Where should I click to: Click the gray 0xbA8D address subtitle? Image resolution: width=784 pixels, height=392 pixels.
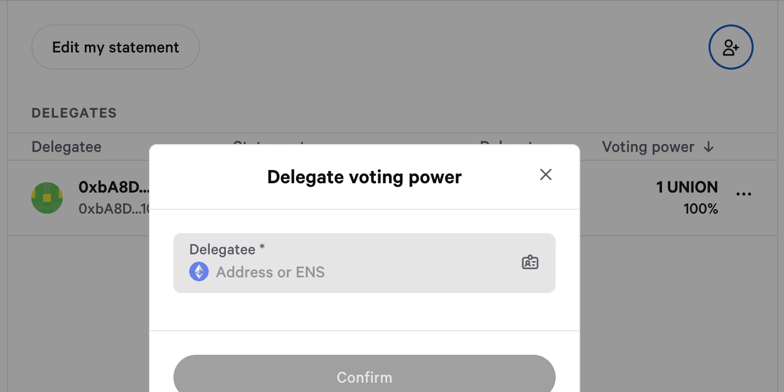(x=114, y=209)
